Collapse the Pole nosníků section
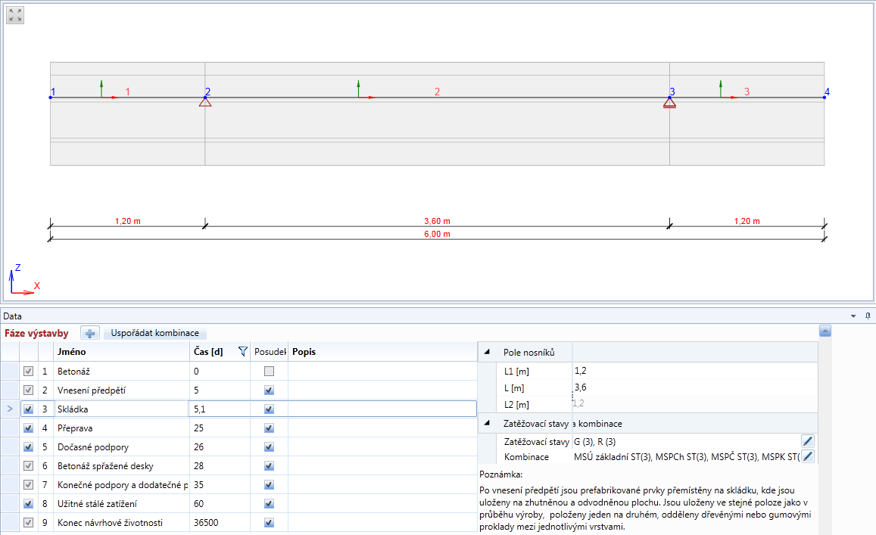The width and height of the screenshot is (876, 535). point(487,352)
